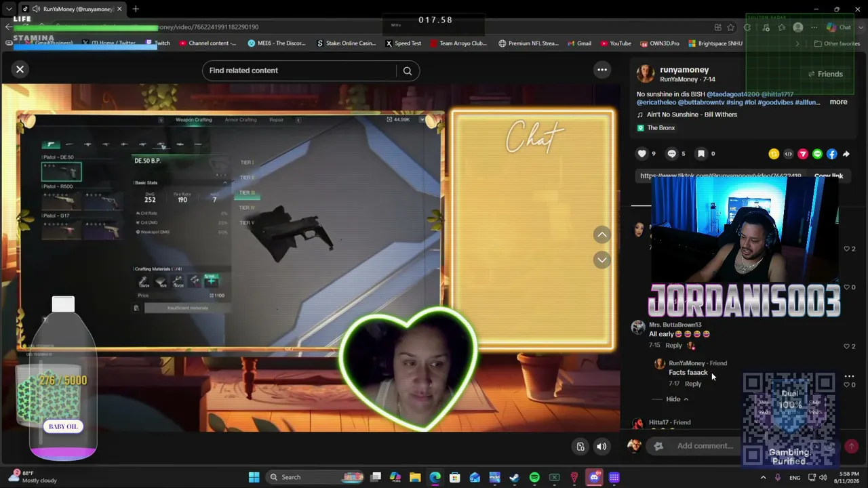
Task: Open the YouTube bookmark
Action: click(x=615, y=43)
